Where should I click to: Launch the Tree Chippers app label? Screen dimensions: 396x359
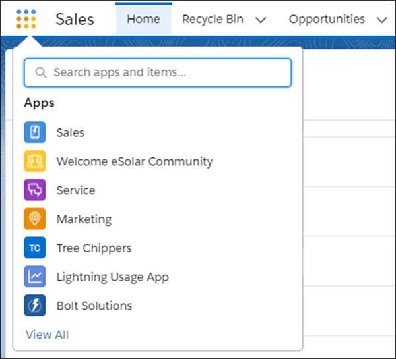click(94, 248)
